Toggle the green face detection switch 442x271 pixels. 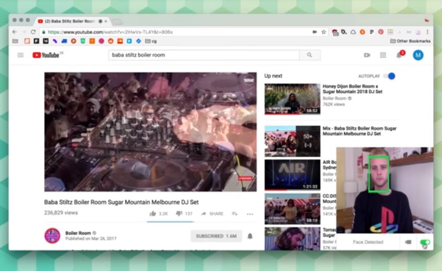[425, 242]
